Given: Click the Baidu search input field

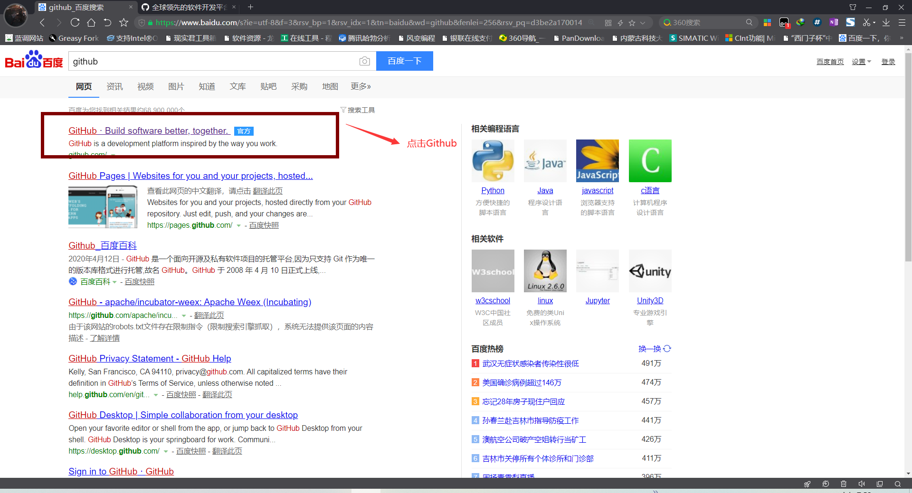Looking at the screenshot, I should (214, 61).
